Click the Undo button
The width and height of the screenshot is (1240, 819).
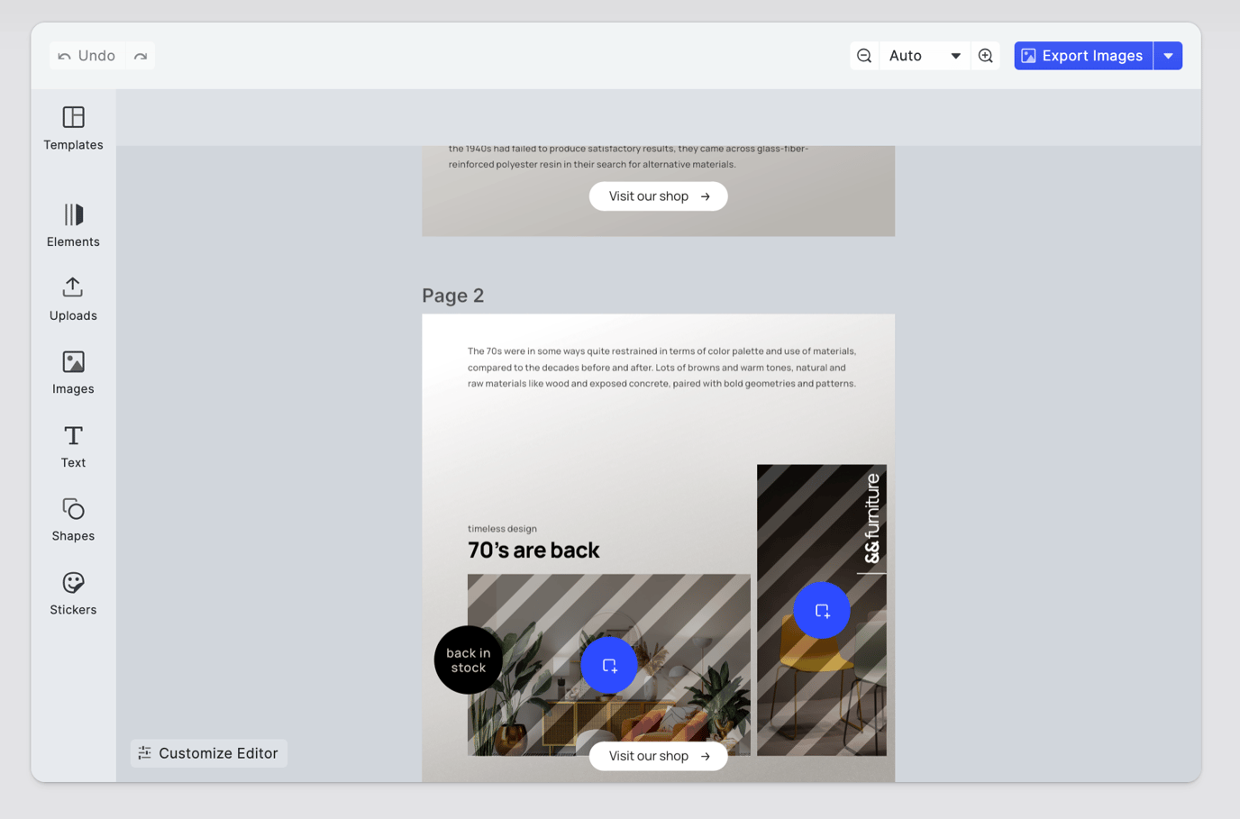tap(86, 55)
